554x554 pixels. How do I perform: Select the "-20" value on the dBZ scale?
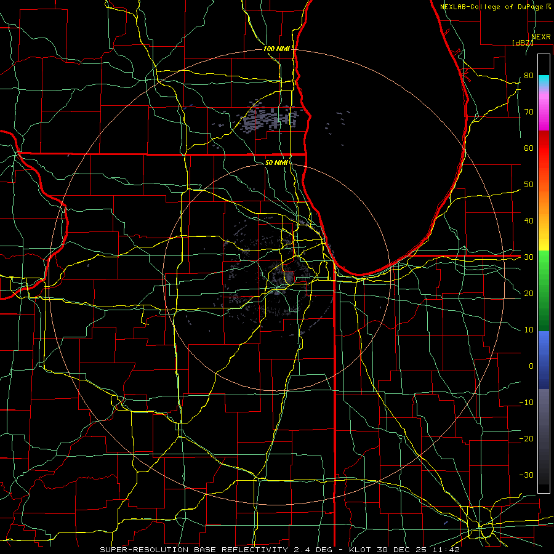point(526,438)
